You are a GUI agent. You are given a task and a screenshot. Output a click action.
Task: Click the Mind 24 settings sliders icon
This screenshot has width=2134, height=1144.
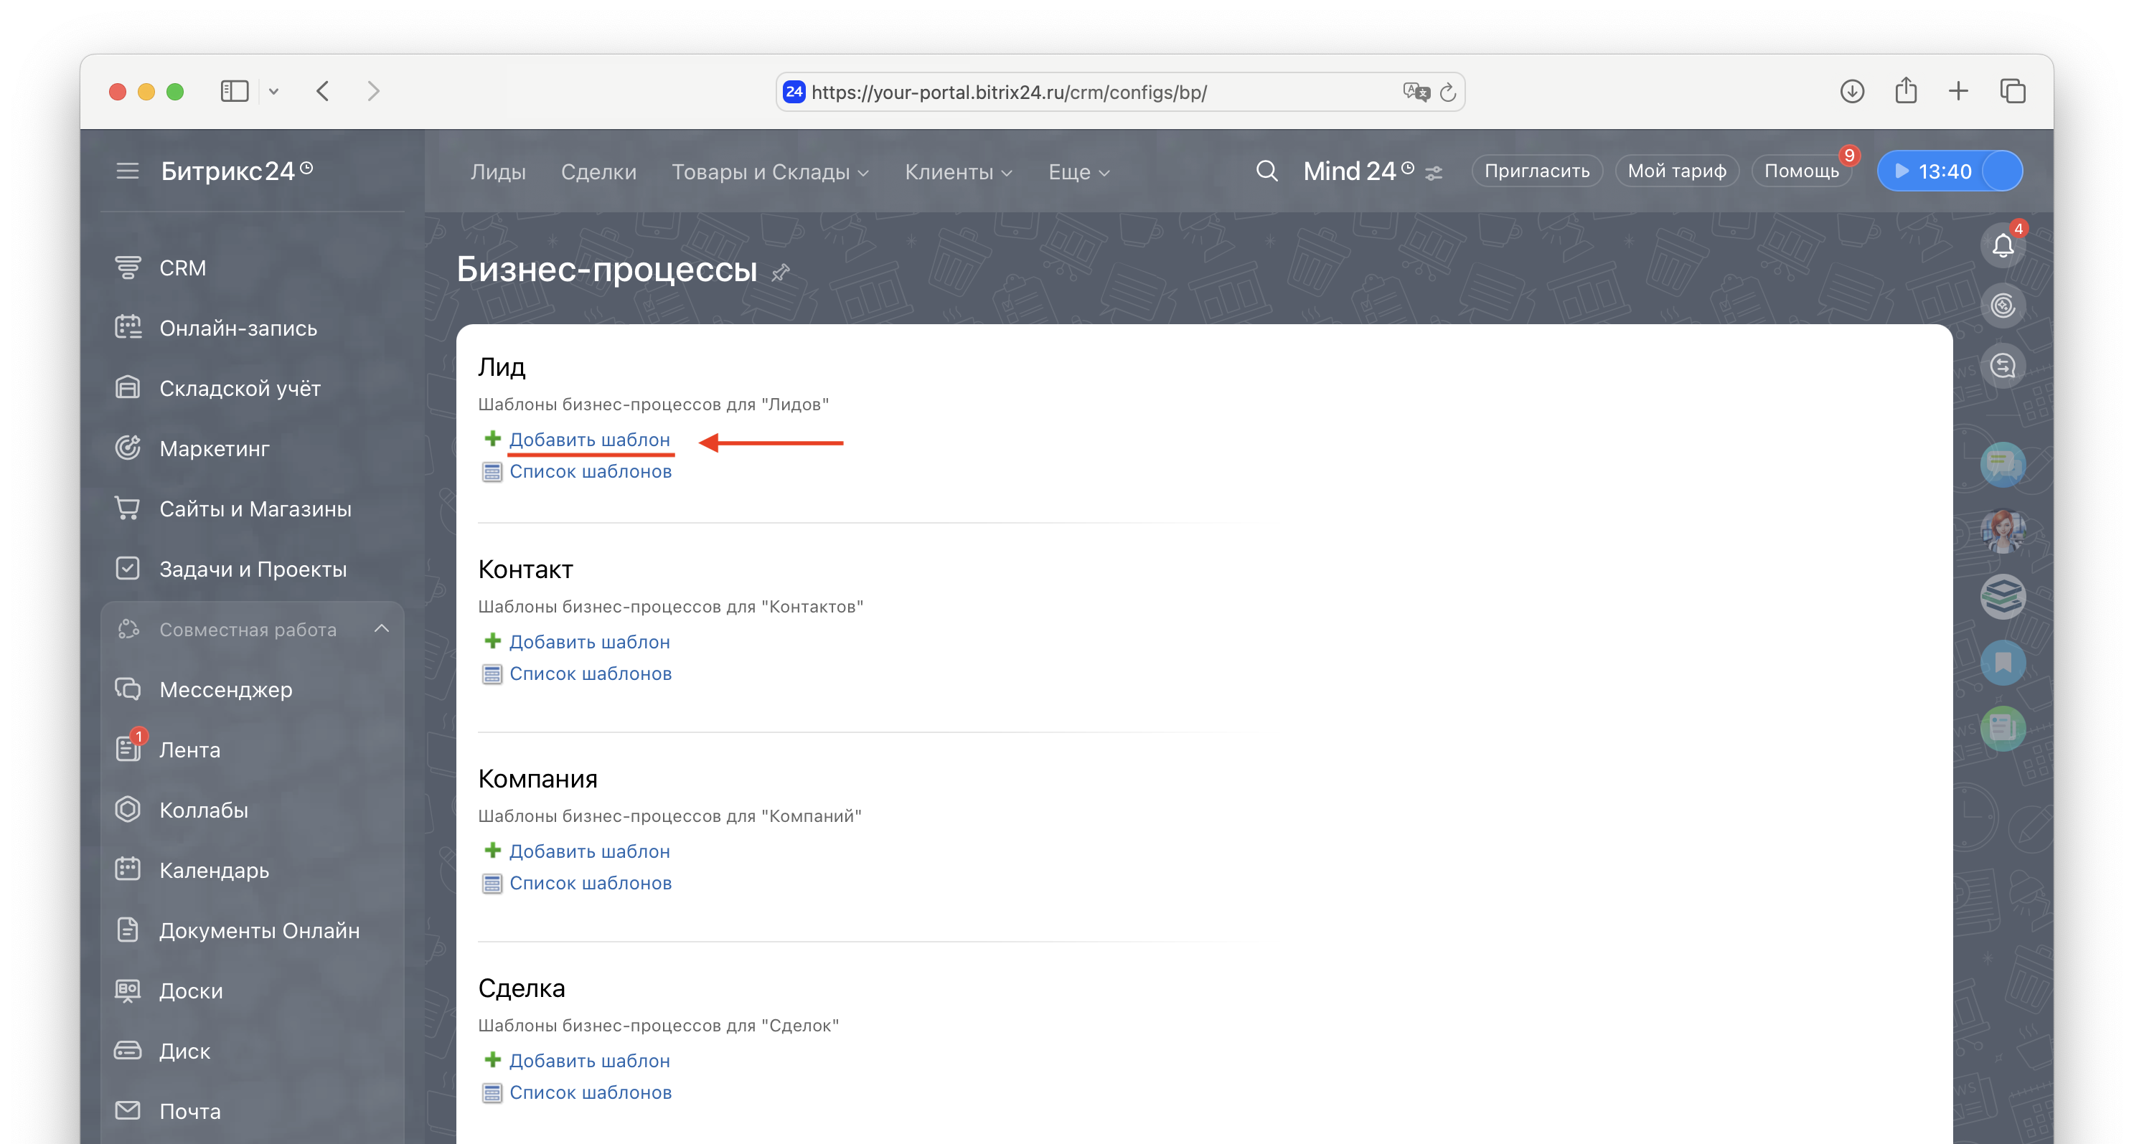1434,173
